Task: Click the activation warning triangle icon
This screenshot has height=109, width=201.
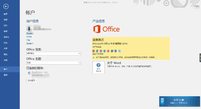Action: coord(94,57)
